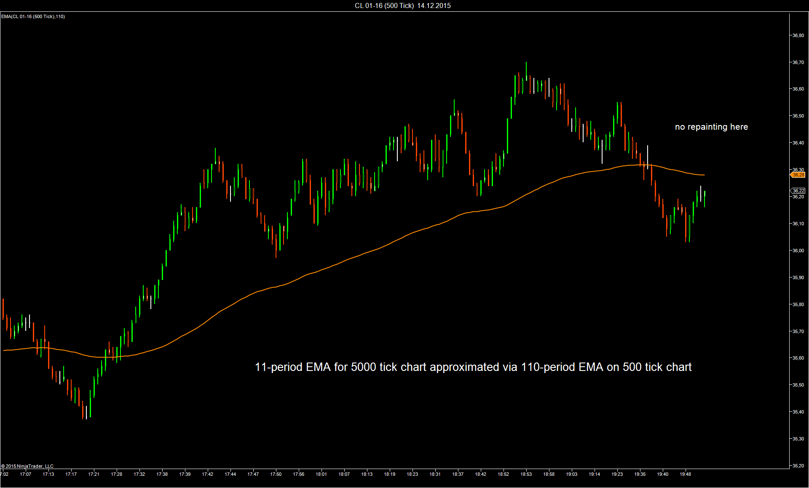
Task: Click the 36,50 price axis label
Action: click(x=798, y=116)
